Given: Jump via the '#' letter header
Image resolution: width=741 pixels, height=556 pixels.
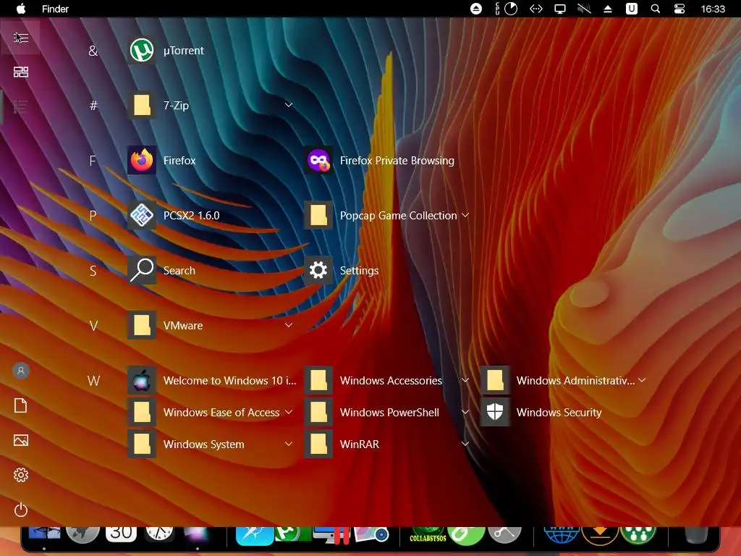Looking at the screenshot, I should pos(93,106).
